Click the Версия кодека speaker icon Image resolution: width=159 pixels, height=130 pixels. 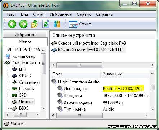pos(60,102)
